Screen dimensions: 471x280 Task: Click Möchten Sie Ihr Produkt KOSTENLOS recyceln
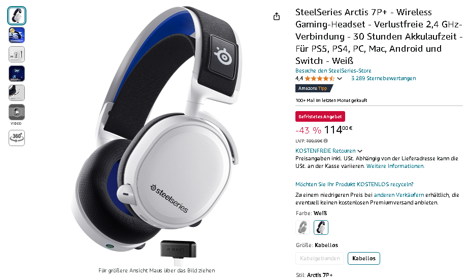354,184
